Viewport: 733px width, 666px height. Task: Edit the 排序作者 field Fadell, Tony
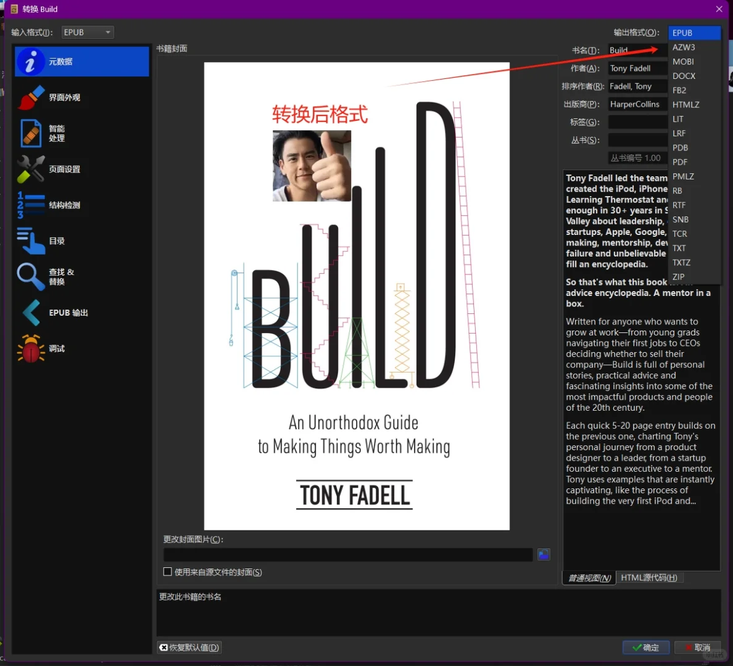(x=637, y=86)
